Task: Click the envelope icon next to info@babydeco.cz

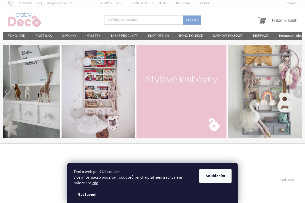Action: (x=39, y=3)
